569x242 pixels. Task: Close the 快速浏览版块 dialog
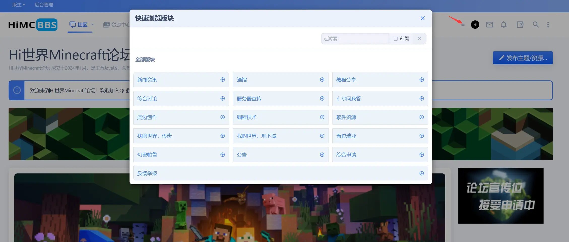[x=423, y=18]
